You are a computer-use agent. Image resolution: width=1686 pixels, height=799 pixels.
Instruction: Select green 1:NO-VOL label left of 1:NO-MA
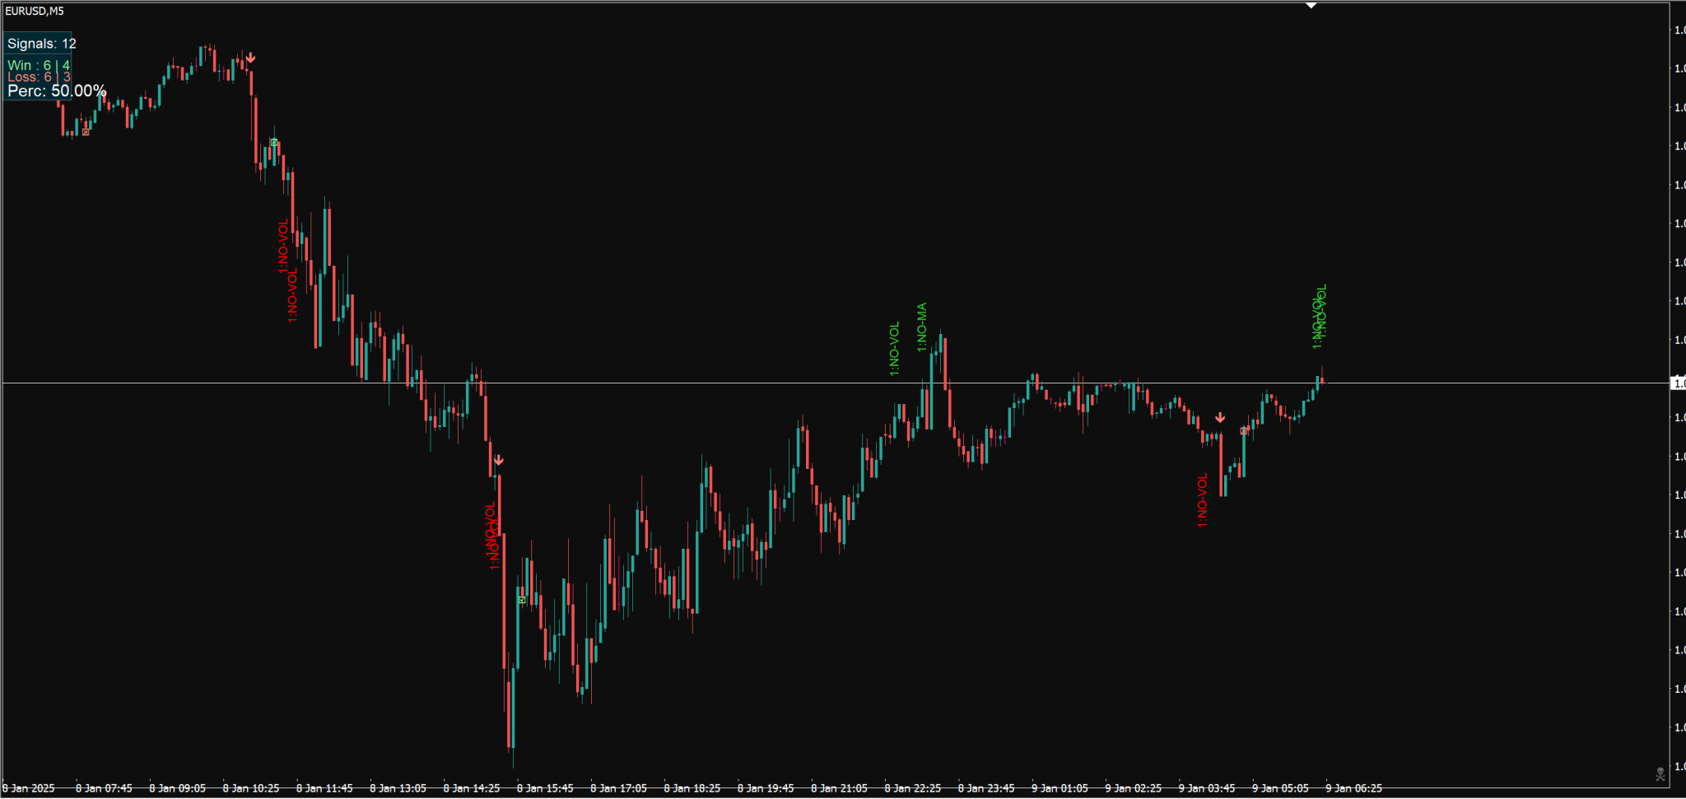click(895, 349)
